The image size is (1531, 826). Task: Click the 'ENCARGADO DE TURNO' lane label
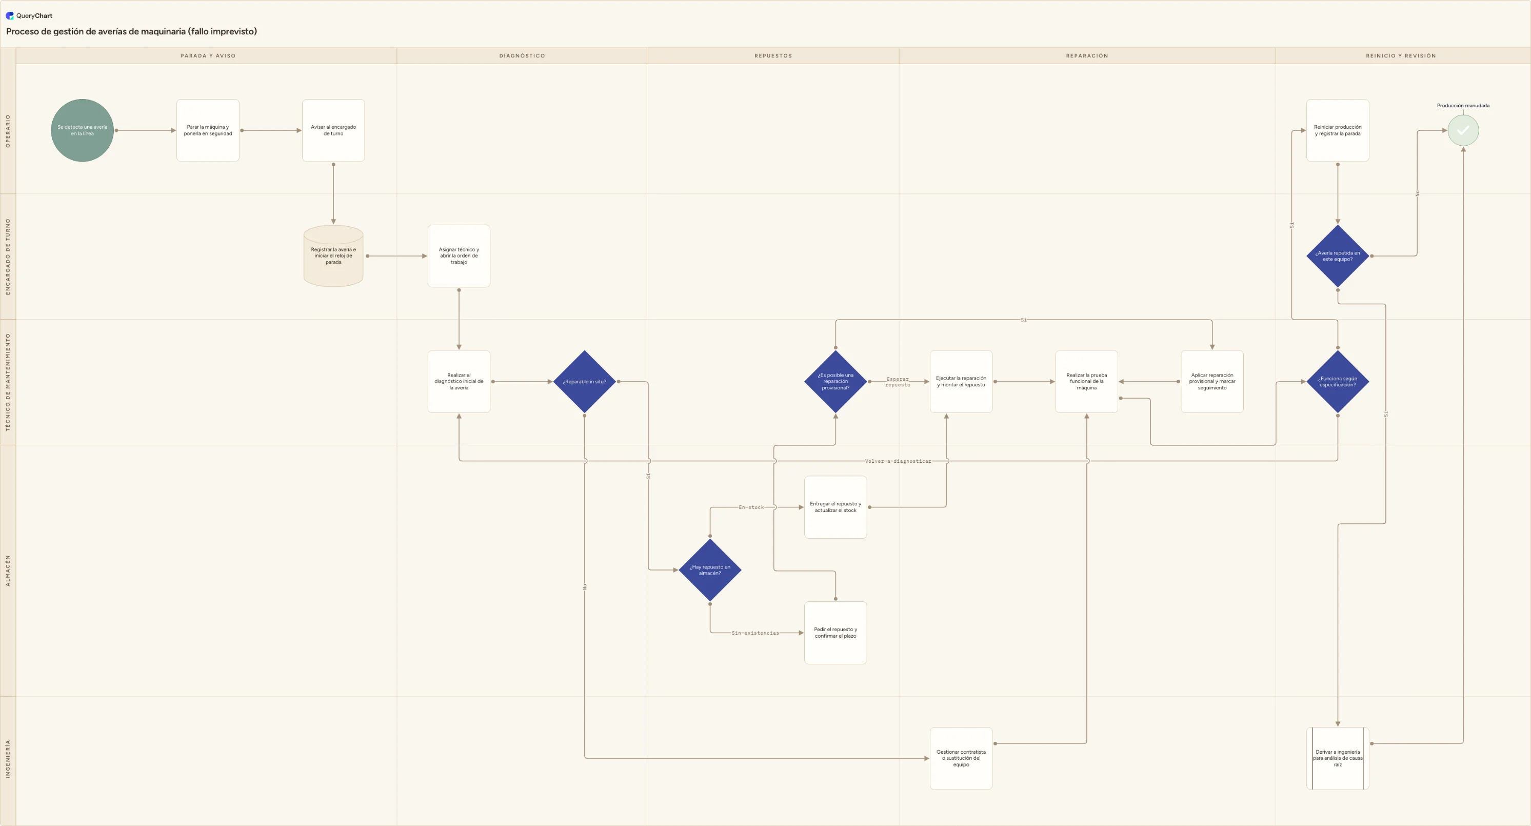coord(8,257)
